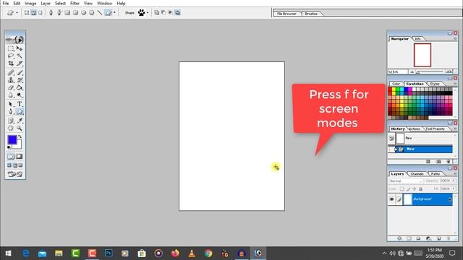Open the File menu
This screenshot has width=463, height=260.
tap(6, 3)
